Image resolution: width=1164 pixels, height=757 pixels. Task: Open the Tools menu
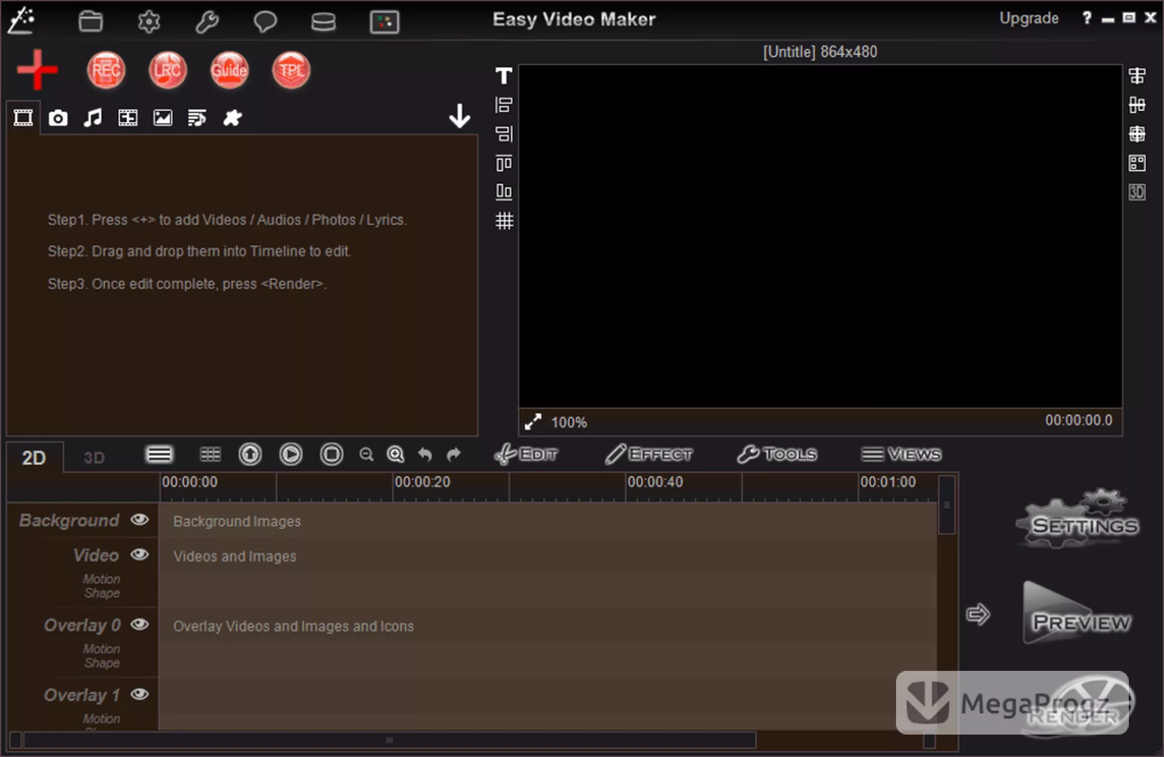tap(777, 454)
